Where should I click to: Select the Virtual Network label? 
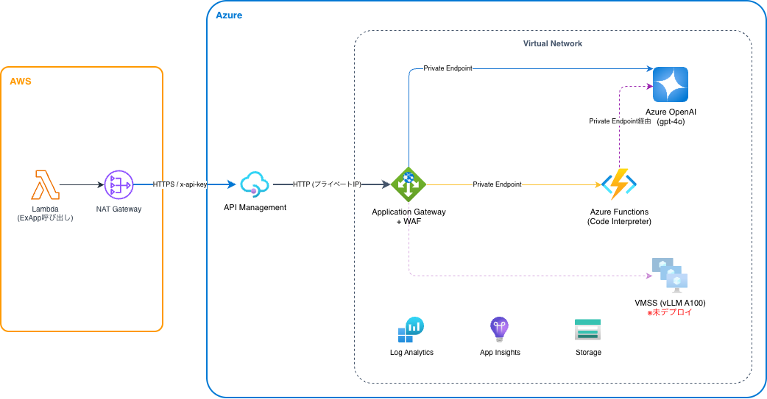(x=553, y=43)
